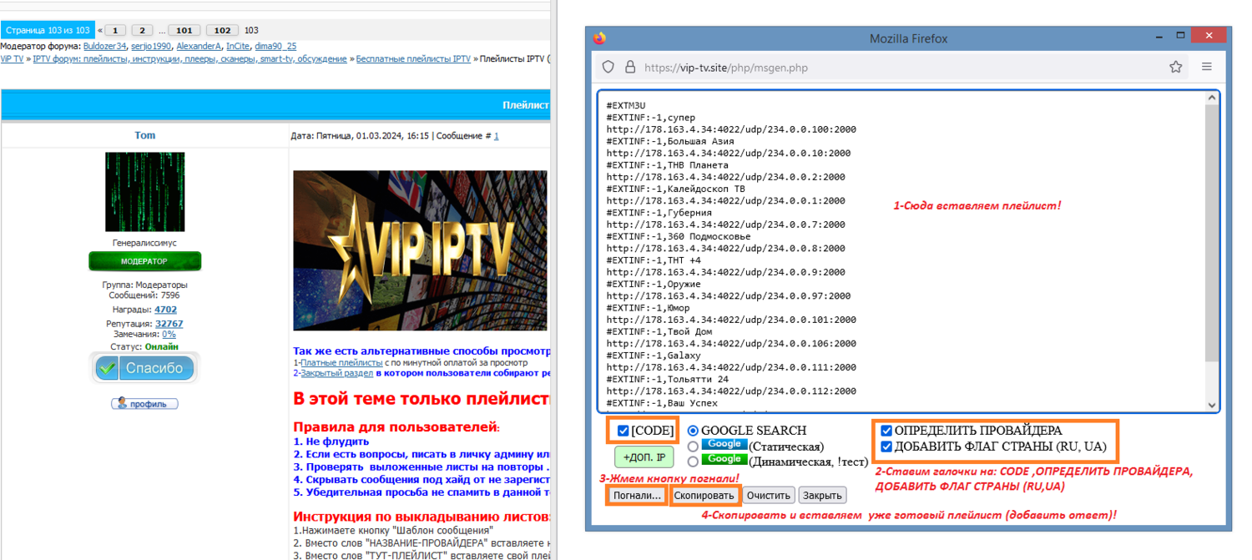Click Tom's green matrix avatar image
The image size is (1252, 560).
click(144, 192)
